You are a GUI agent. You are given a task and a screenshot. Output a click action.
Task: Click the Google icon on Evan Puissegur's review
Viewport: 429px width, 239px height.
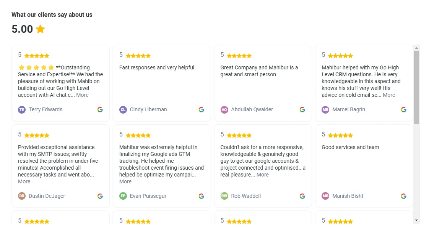pos(201,196)
